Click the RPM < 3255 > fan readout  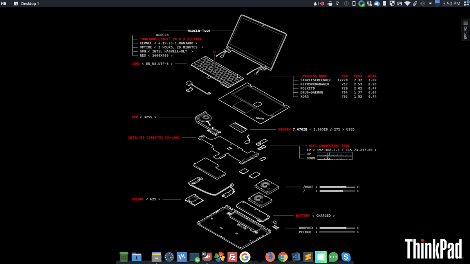pyautogui.click(x=144, y=117)
